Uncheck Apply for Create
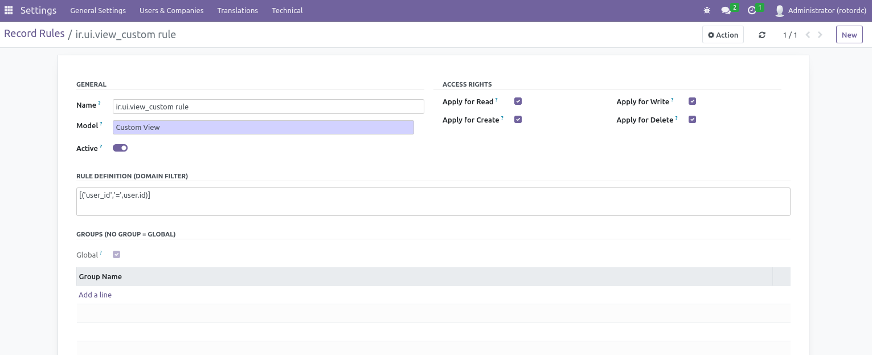This screenshot has height=355, width=872. [518, 119]
